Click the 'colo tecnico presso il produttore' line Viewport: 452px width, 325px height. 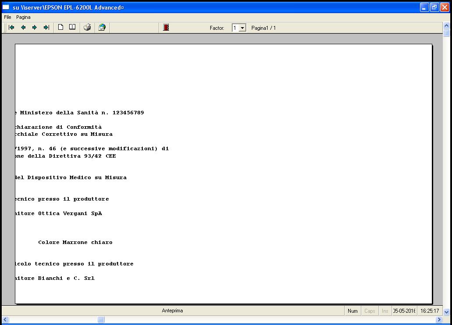74,264
